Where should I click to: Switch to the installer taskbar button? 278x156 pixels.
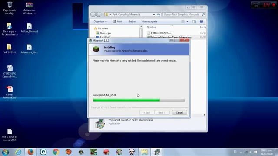157,152
